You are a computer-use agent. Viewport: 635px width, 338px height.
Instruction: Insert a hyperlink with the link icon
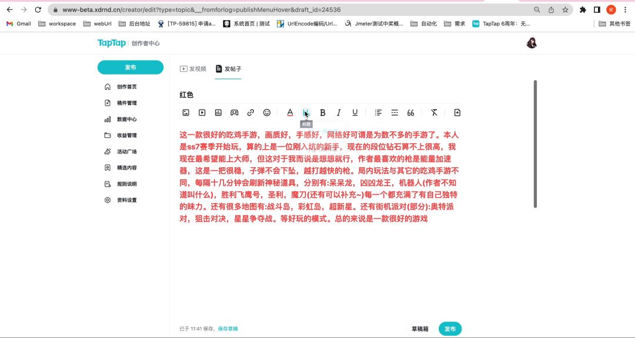(x=250, y=113)
